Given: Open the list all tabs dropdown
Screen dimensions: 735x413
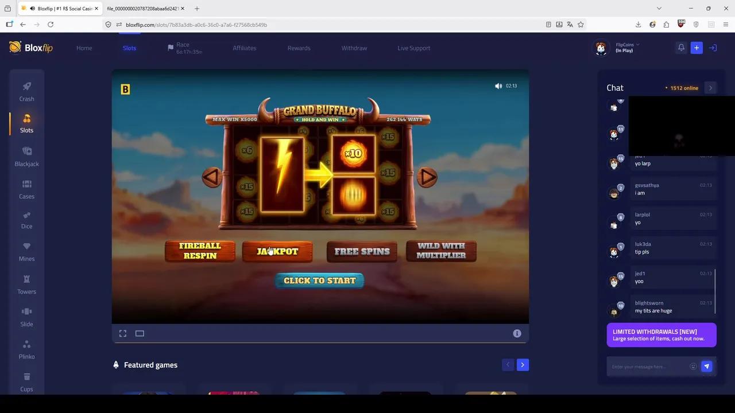Looking at the screenshot, I should [x=659, y=9].
